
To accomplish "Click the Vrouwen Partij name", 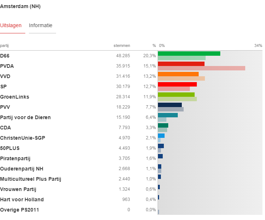I will click(x=18, y=190).
